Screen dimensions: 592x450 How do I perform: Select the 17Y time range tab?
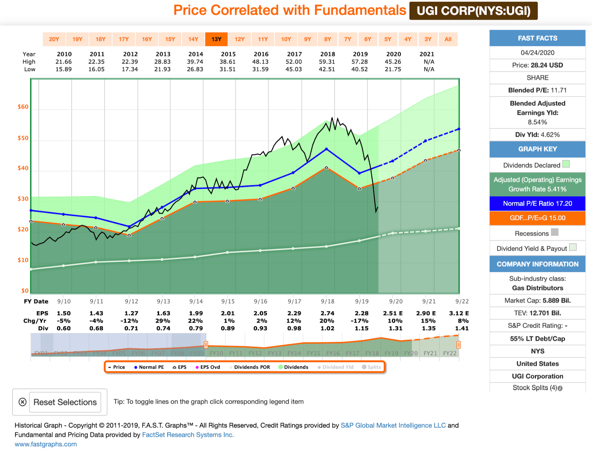[x=124, y=39]
